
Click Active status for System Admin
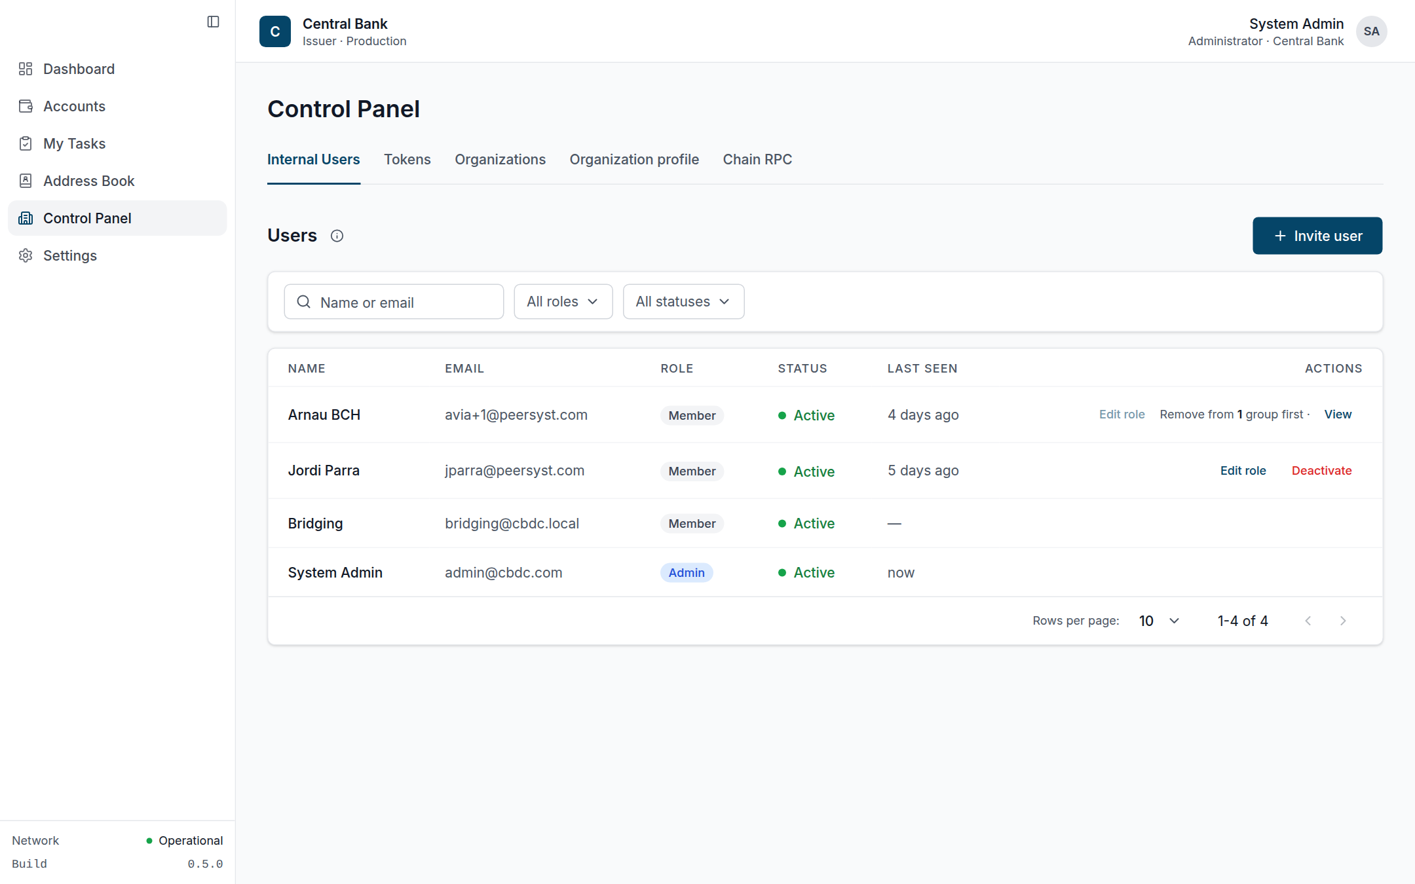[806, 572]
